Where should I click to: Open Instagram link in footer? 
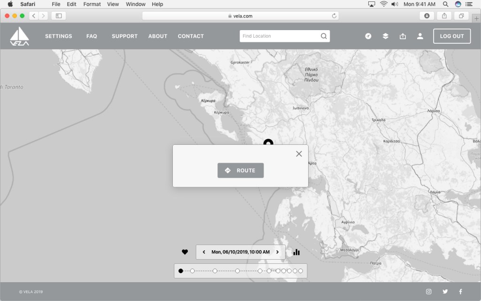point(428,292)
